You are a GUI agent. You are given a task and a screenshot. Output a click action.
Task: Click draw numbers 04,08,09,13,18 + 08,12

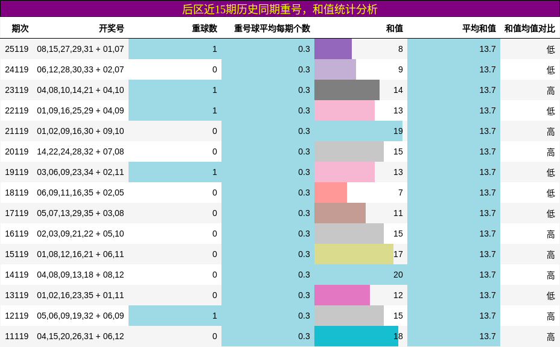[x=80, y=275]
